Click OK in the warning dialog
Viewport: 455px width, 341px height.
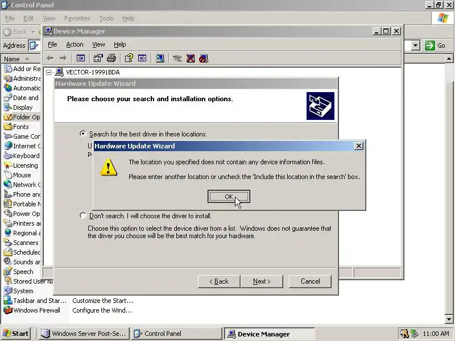pyautogui.click(x=229, y=197)
